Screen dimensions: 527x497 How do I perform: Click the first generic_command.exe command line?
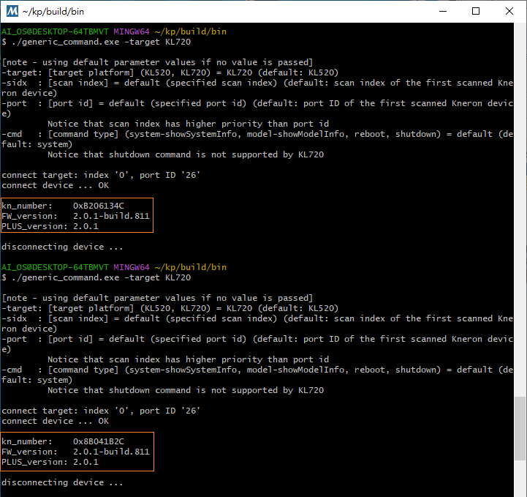(x=96, y=42)
